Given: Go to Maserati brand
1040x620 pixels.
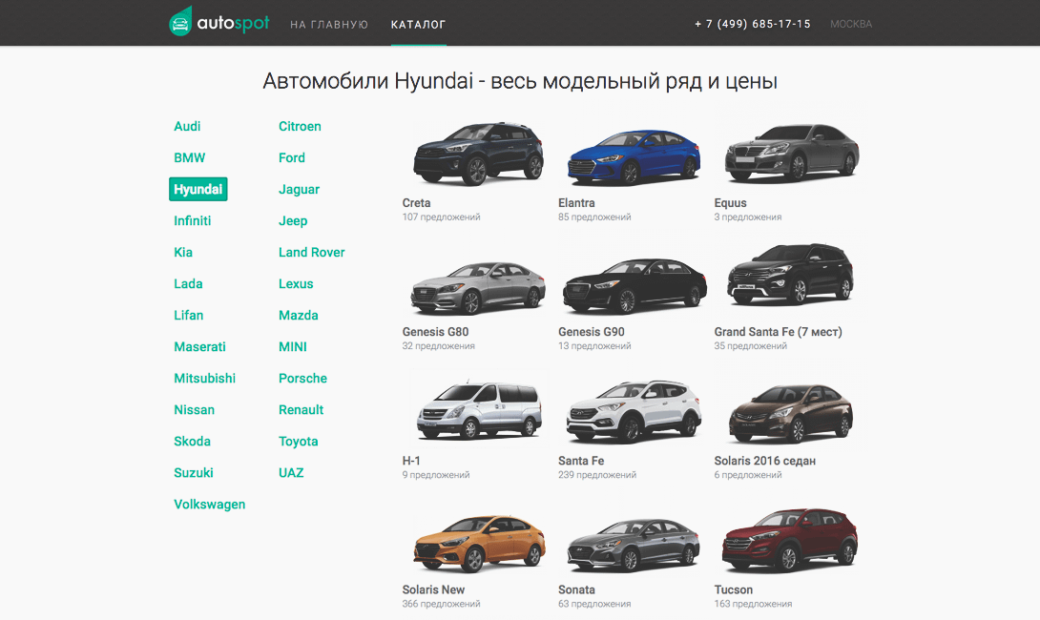Looking at the screenshot, I should coord(199,347).
